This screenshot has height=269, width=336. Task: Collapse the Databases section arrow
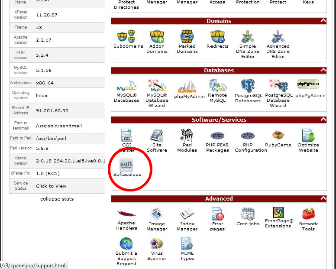(x=323, y=70)
